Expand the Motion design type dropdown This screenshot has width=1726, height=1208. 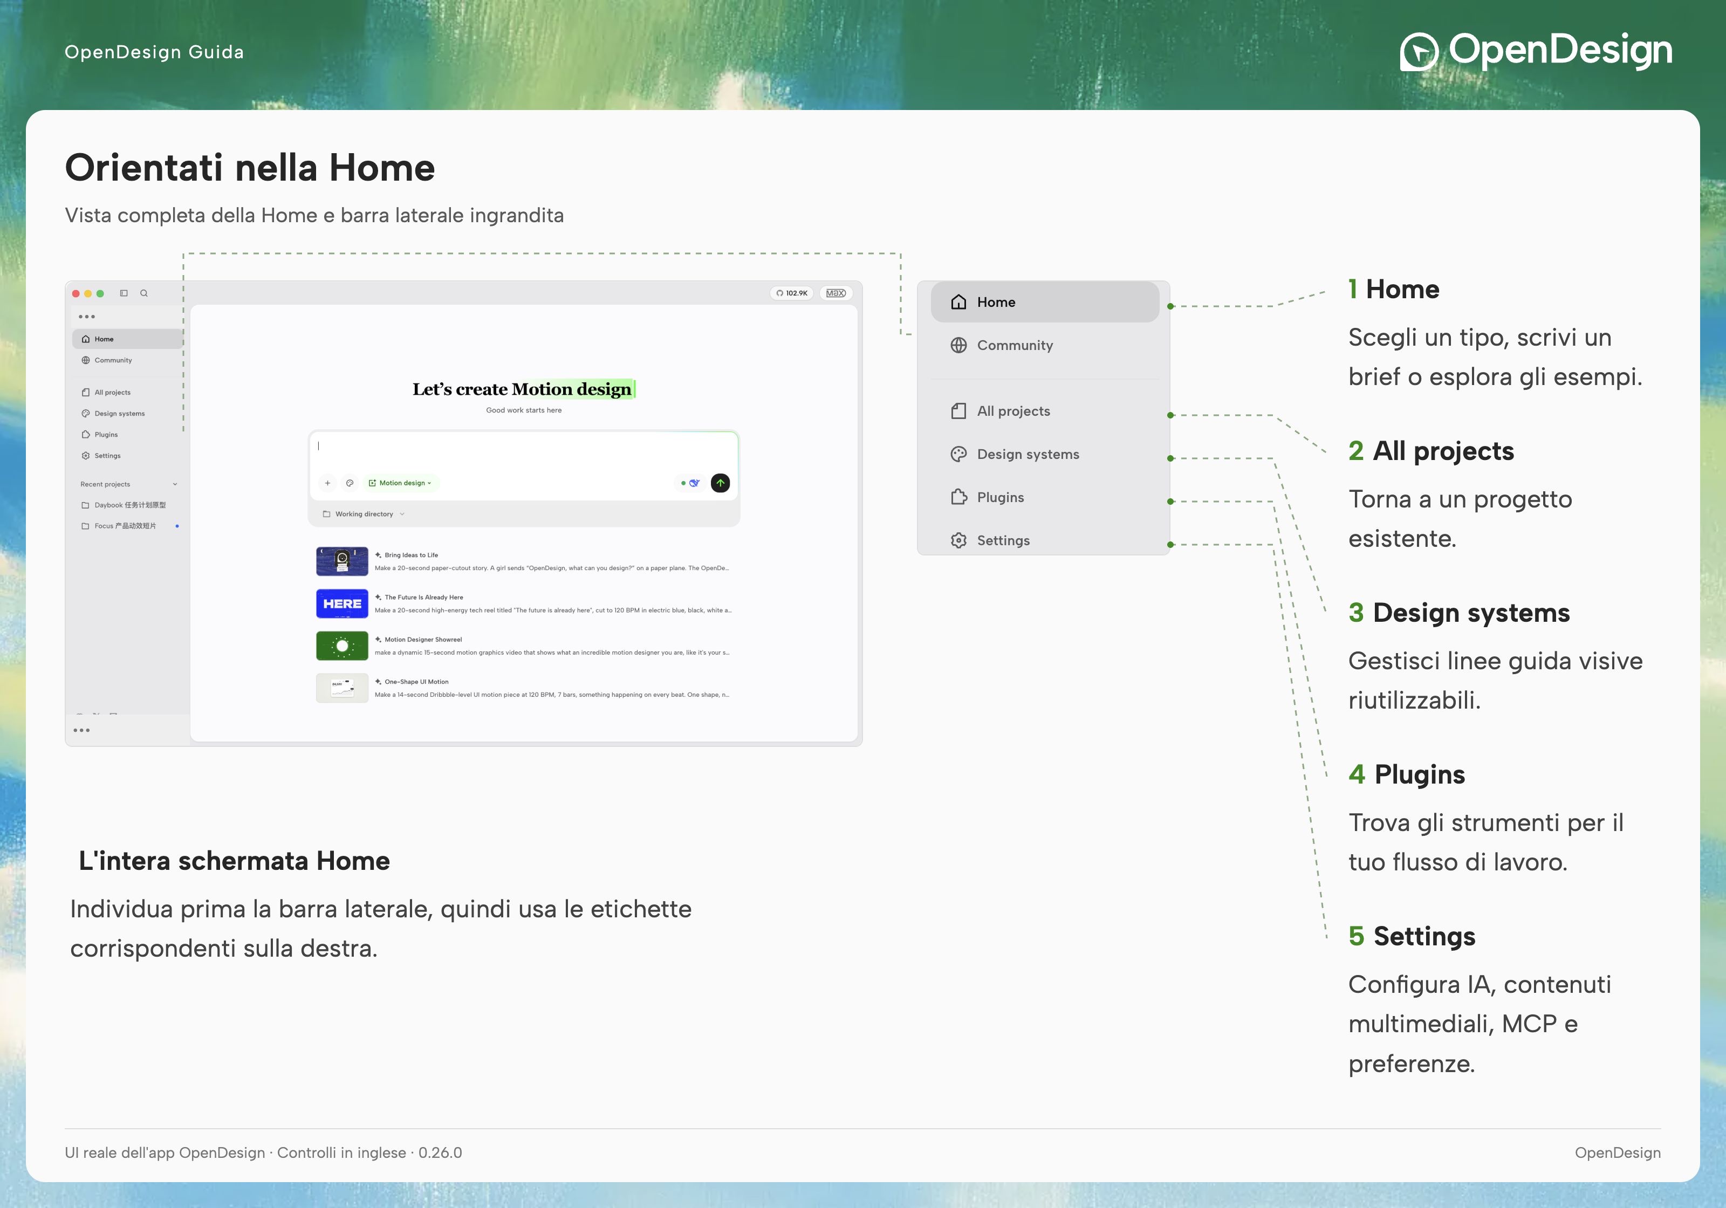[x=401, y=483]
